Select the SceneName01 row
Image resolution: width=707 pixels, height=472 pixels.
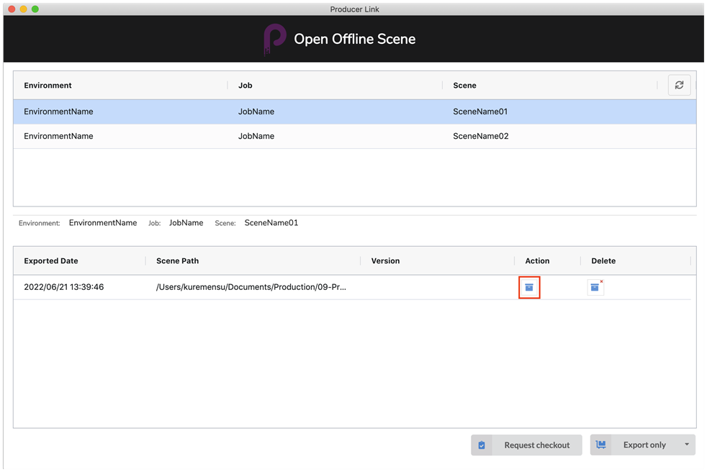point(480,112)
